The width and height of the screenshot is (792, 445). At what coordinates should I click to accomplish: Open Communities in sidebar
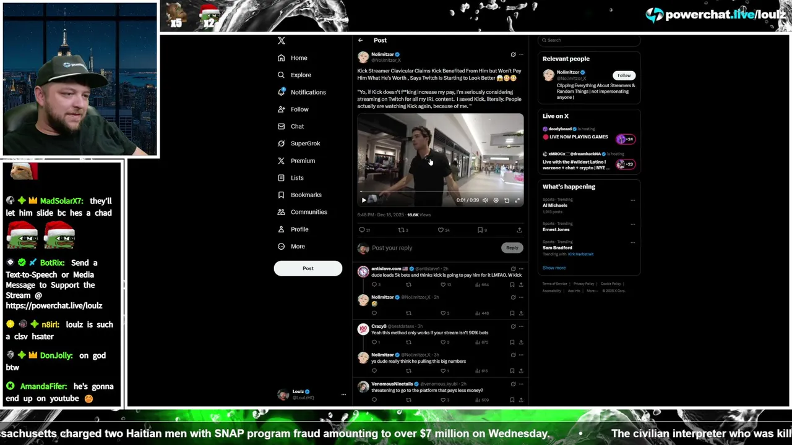point(303,212)
